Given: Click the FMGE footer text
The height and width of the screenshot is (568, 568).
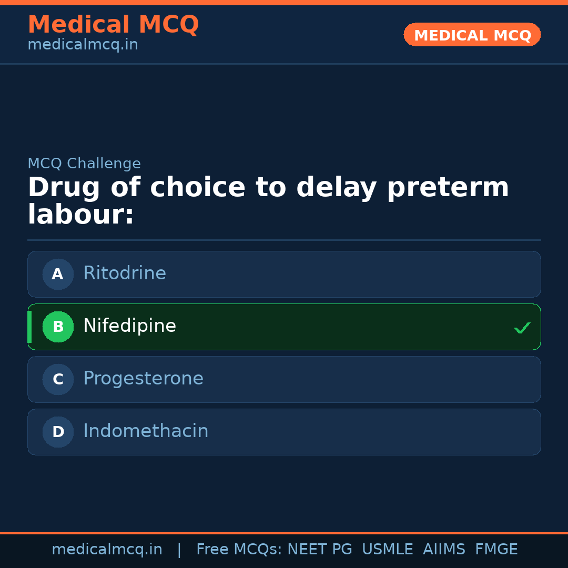Looking at the screenshot, I should pos(496,550).
